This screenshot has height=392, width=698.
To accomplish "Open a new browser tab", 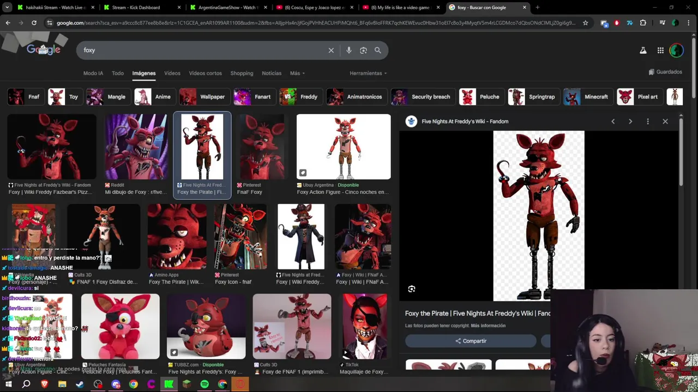I will [x=537, y=8].
